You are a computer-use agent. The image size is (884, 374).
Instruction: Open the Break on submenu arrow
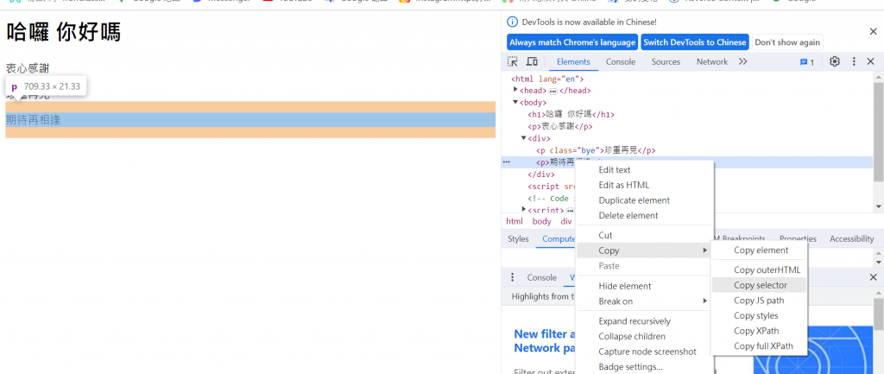tap(704, 301)
